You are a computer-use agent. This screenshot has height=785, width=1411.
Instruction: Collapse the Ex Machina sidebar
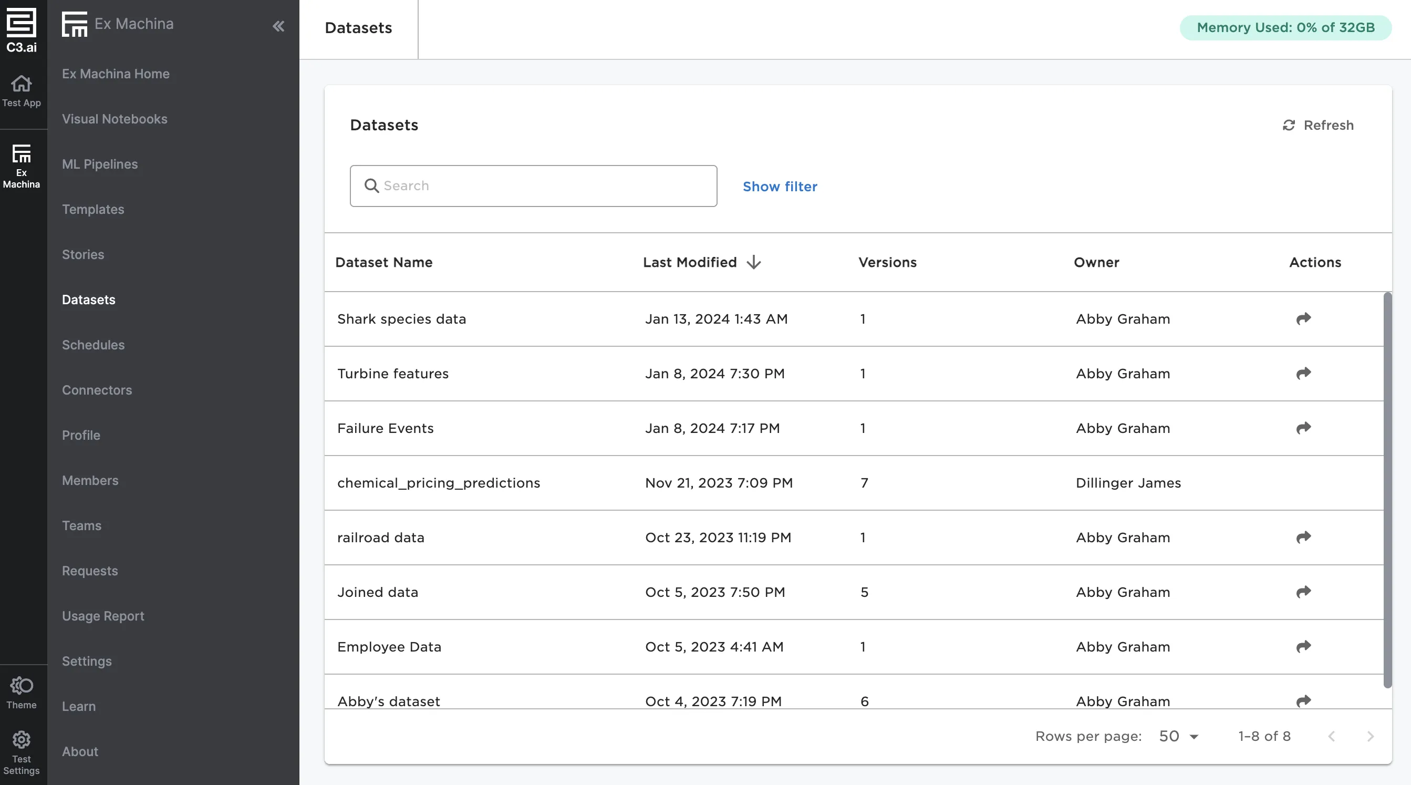(x=278, y=26)
